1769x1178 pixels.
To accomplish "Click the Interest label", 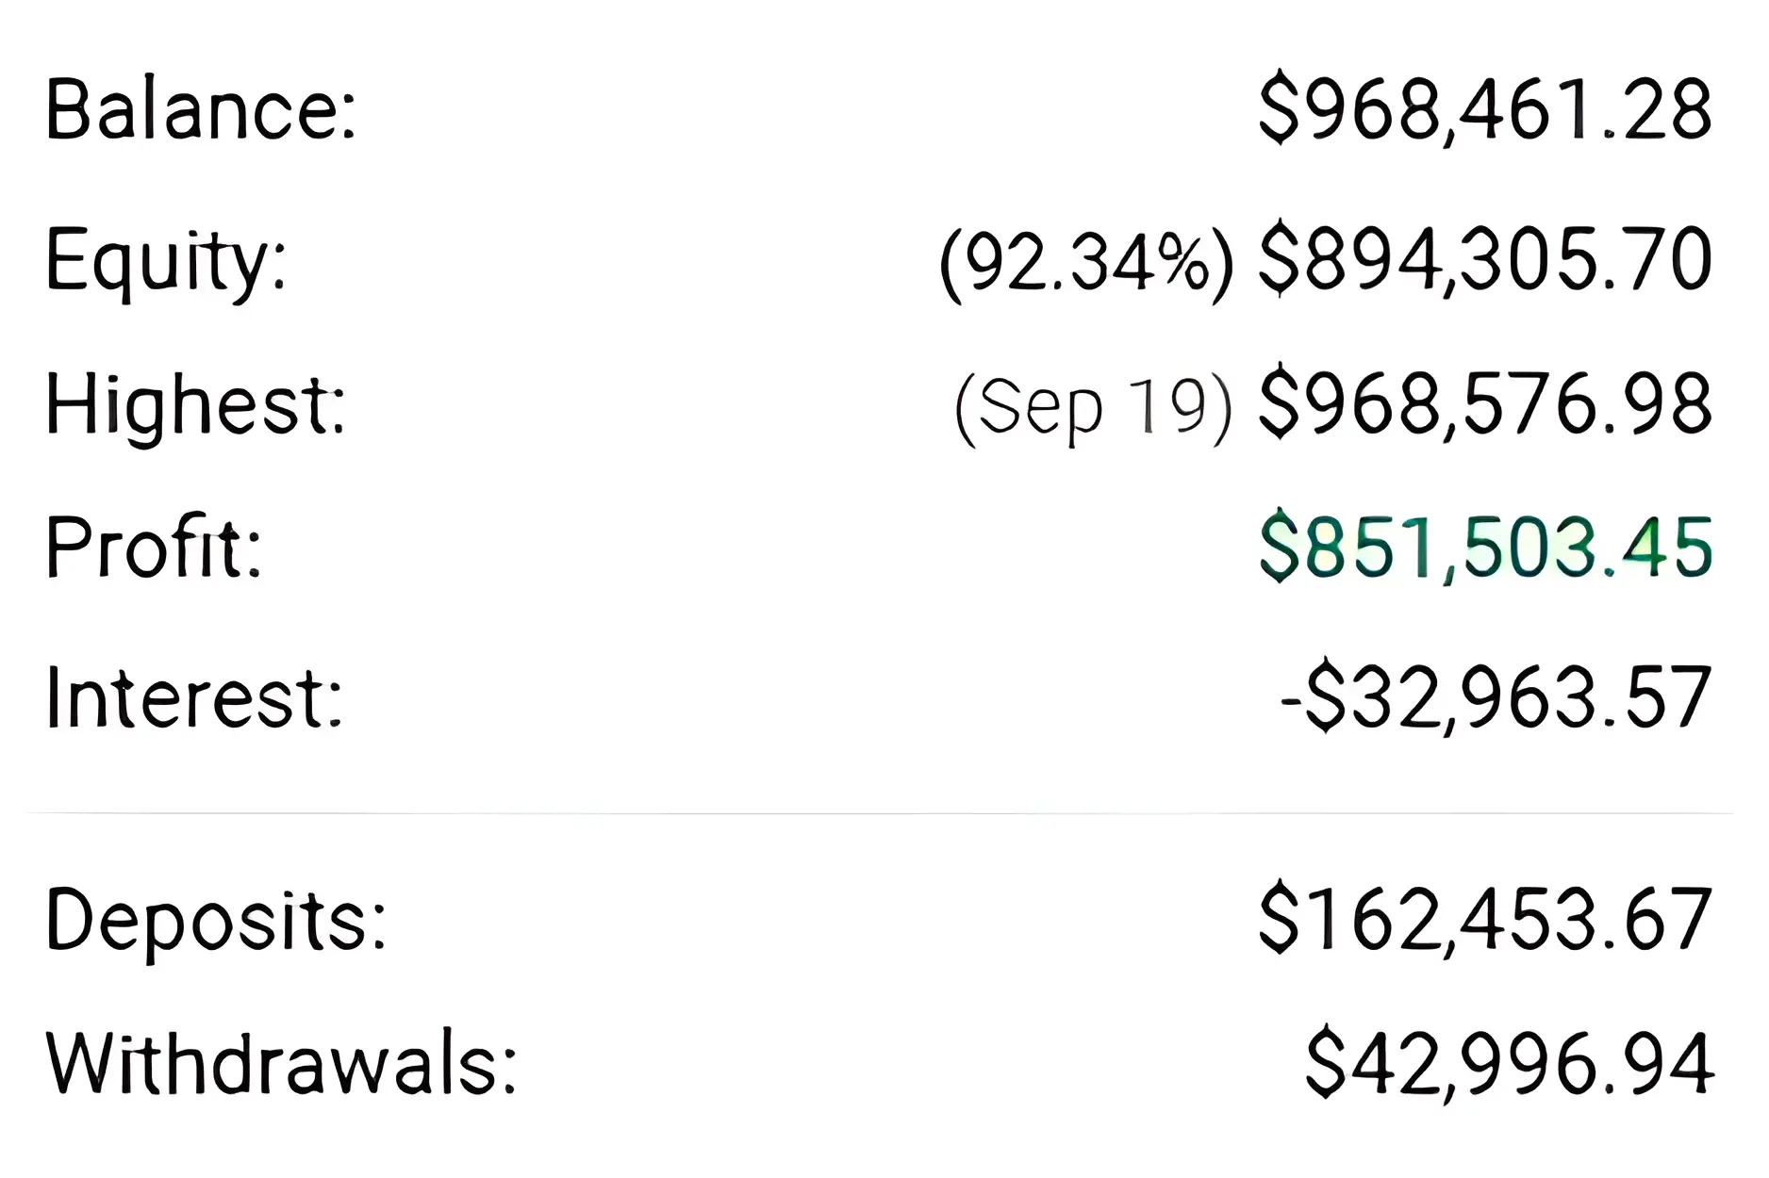I will [194, 698].
